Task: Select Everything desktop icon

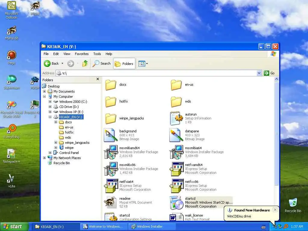Action: [11, 131]
